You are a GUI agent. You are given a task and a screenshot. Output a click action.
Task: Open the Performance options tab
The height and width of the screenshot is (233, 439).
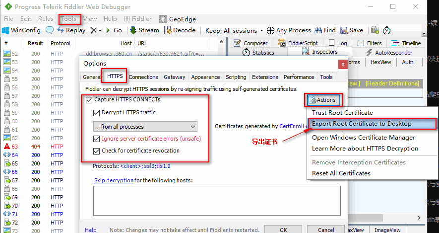point(299,77)
